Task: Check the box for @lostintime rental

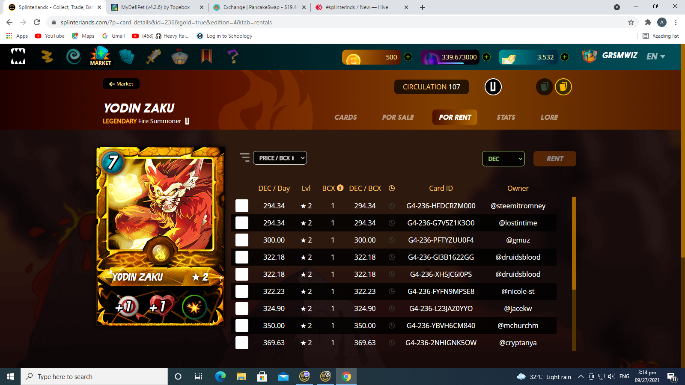Action: 242,223
